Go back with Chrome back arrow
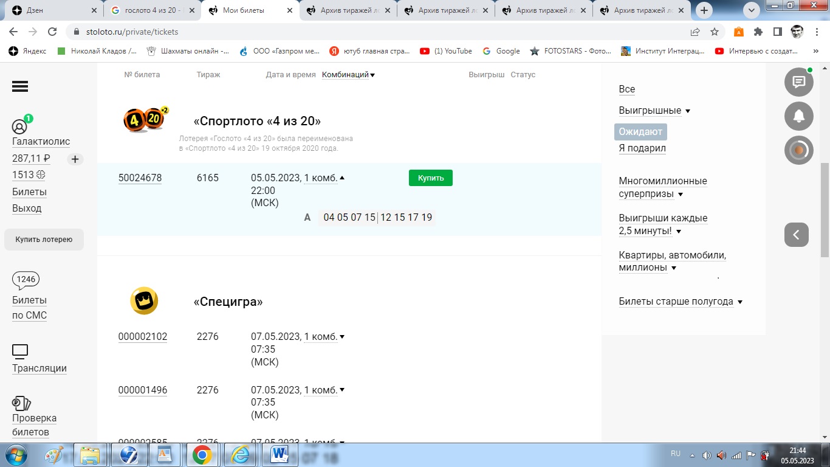830x467 pixels. (x=13, y=32)
